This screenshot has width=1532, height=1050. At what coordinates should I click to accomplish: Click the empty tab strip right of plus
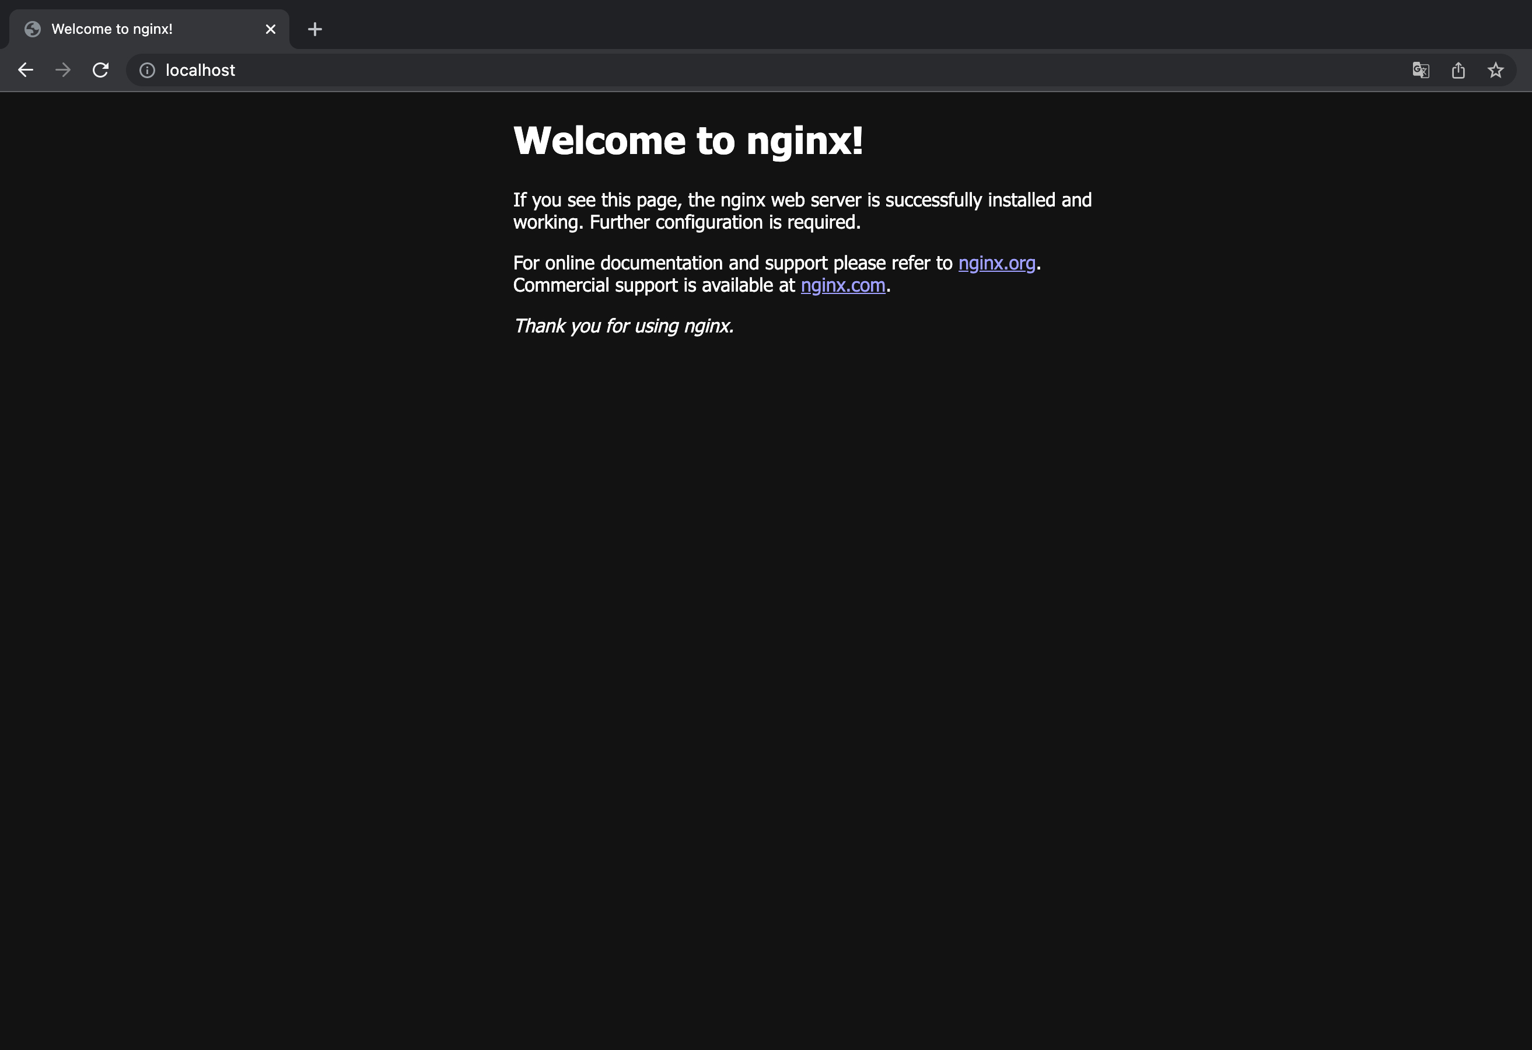tap(923, 26)
